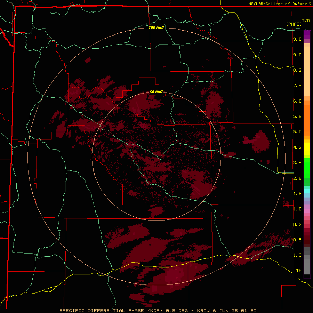313x313 pixels.
Task: Click the bright green segment of color bar
Action: tap(307, 168)
